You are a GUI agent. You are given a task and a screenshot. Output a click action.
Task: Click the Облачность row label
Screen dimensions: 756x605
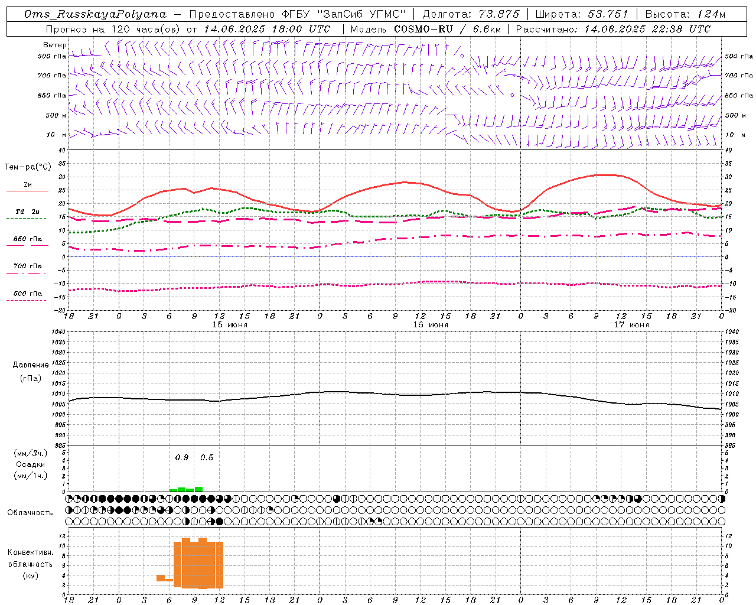(x=30, y=512)
